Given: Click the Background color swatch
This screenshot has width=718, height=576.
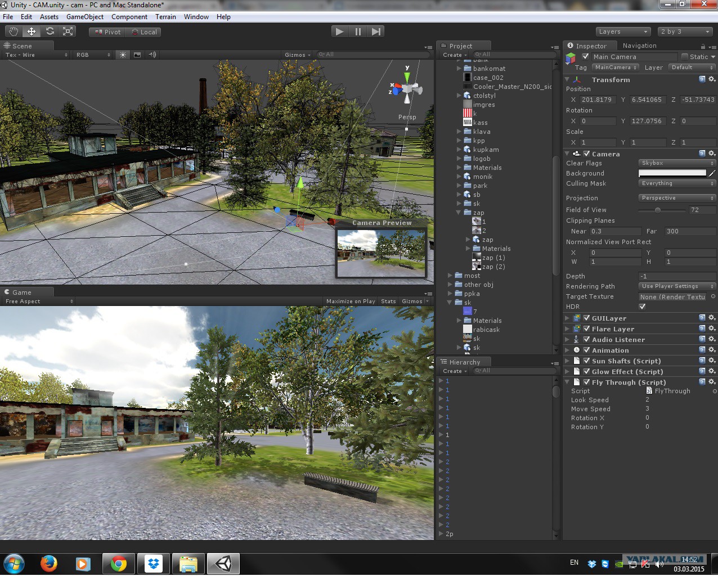Looking at the screenshot, I should 672,173.
